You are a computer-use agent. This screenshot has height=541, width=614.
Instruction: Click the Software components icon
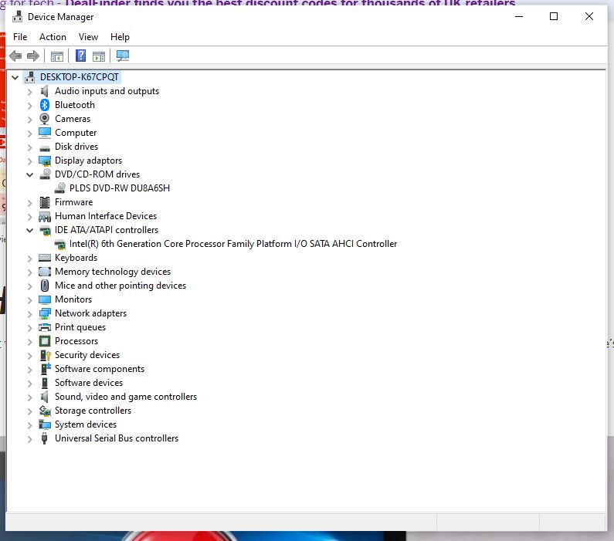pos(46,368)
